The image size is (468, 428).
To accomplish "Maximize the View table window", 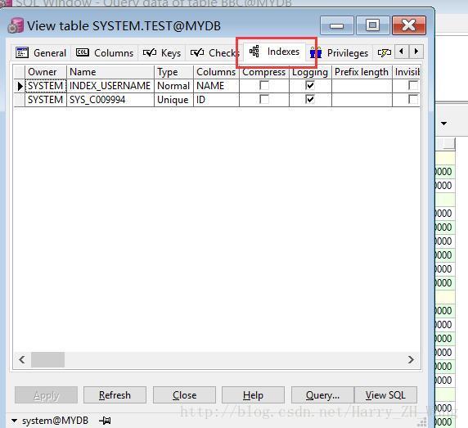I will (x=372, y=25).
